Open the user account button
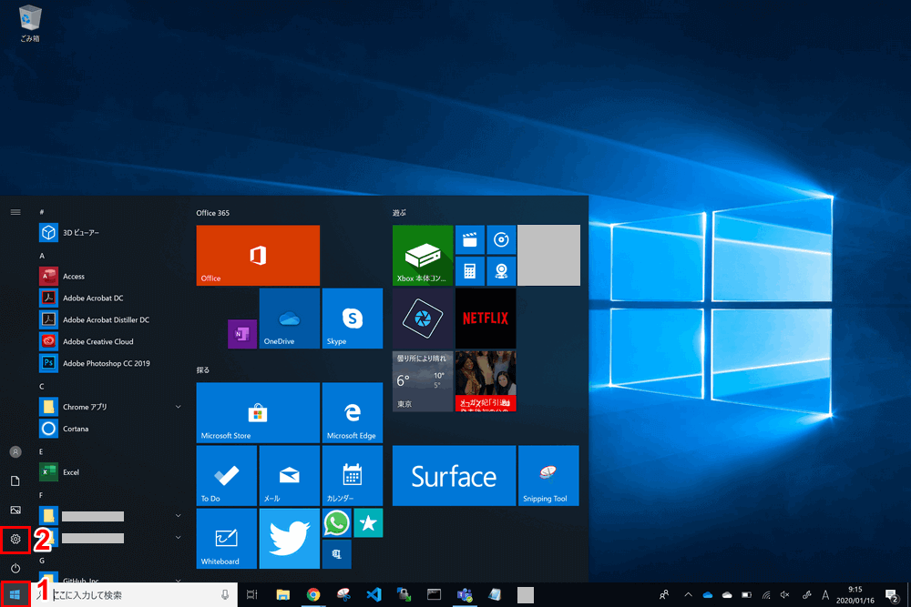 coord(15,451)
